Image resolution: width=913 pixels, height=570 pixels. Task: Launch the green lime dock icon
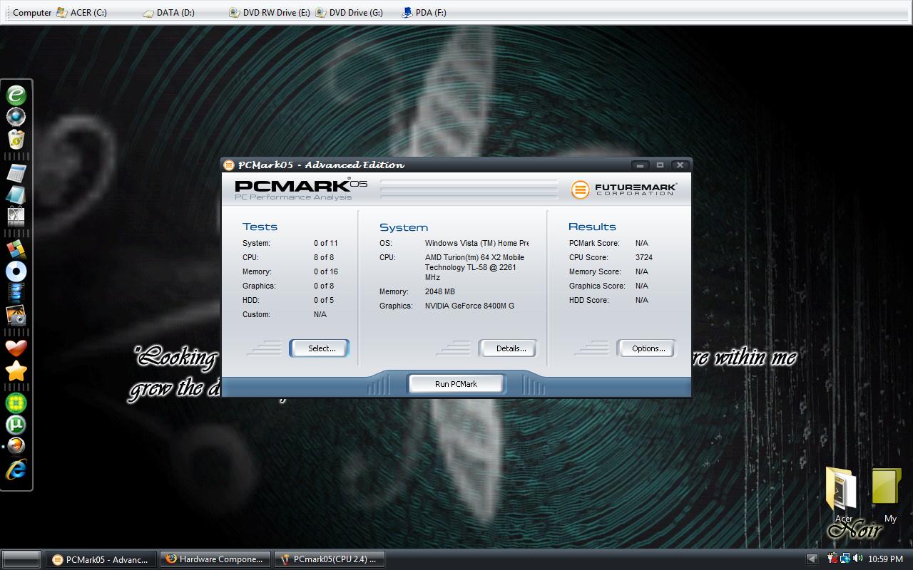coord(16,403)
